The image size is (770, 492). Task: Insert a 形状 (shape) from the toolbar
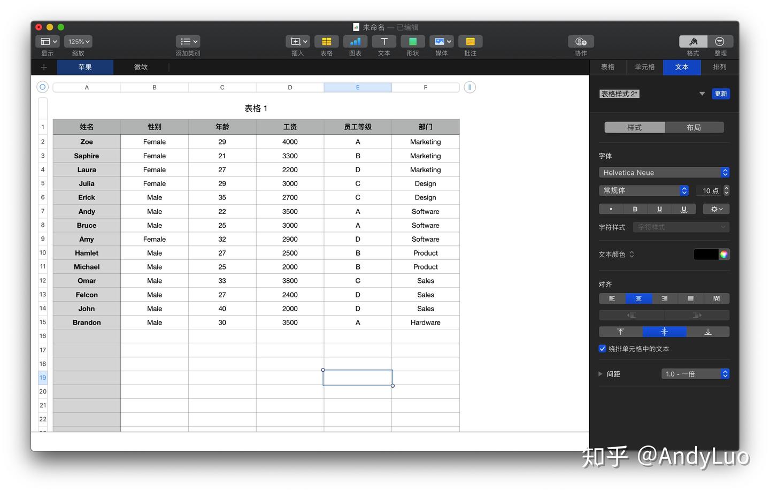pyautogui.click(x=412, y=42)
